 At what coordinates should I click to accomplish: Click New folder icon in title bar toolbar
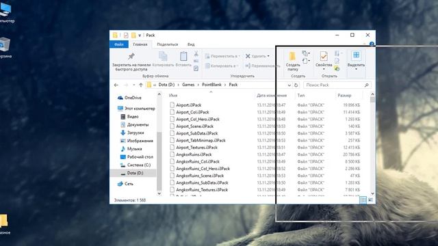point(133,35)
